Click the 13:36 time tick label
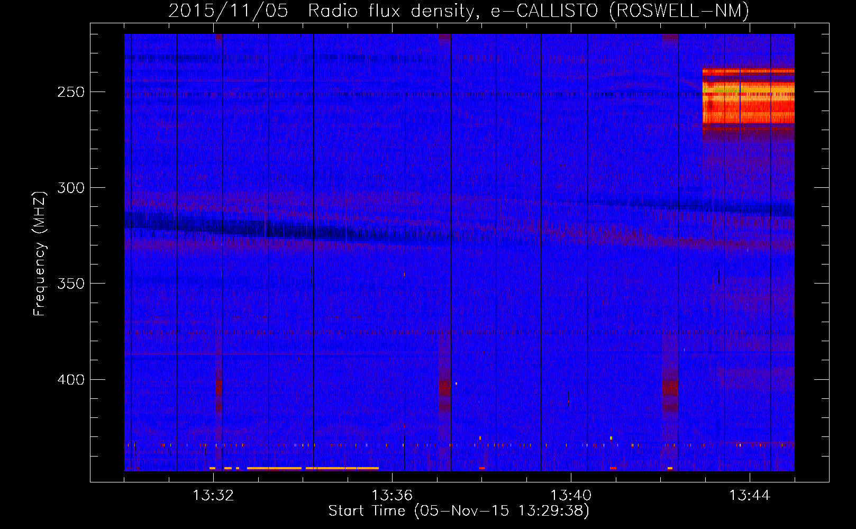This screenshot has width=856, height=529. click(x=392, y=496)
